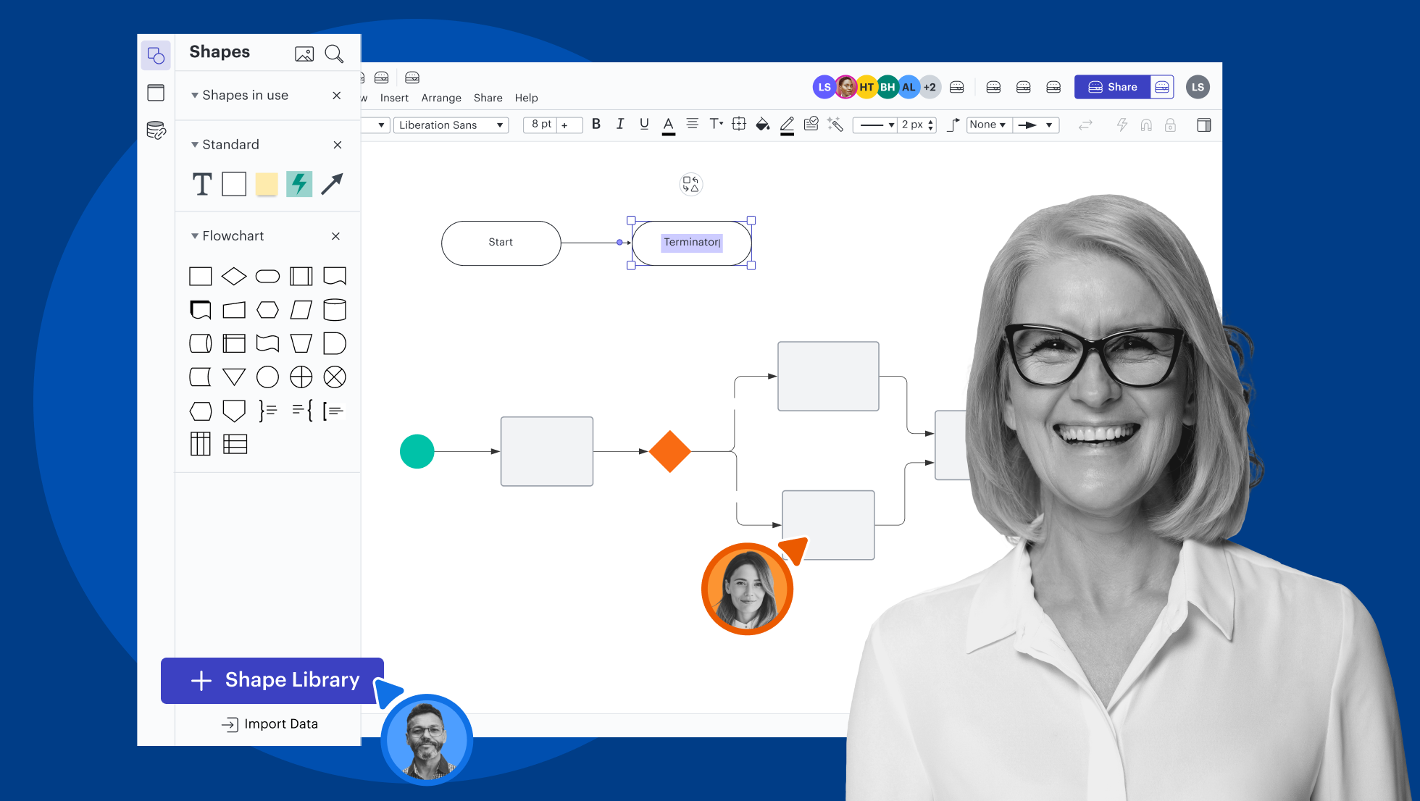Screen dimensions: 1420x801
Task: Click the Bold formatting icon
Action: pos(596,124)
